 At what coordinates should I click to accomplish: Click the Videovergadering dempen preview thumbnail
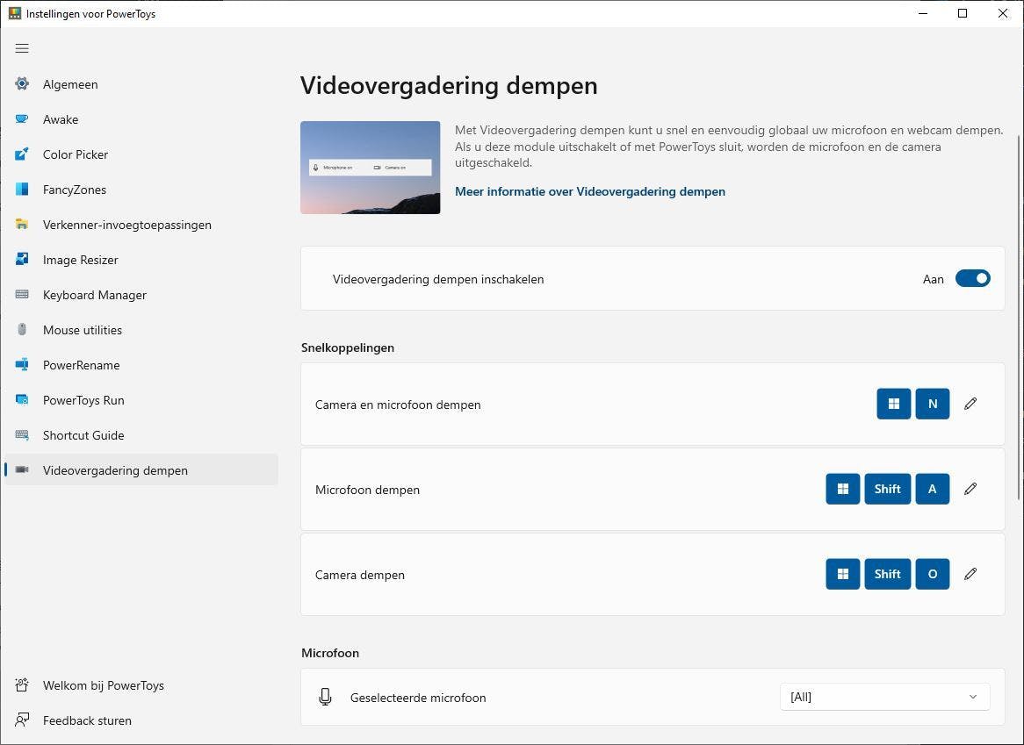(x=370, y=168)
